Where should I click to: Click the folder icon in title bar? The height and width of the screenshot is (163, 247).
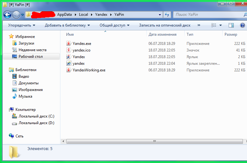5,4
